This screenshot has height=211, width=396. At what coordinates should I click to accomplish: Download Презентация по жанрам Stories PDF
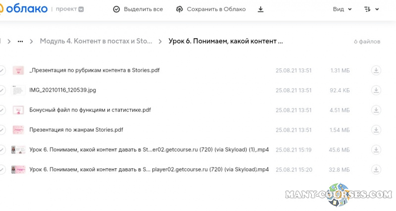point(376,130)
